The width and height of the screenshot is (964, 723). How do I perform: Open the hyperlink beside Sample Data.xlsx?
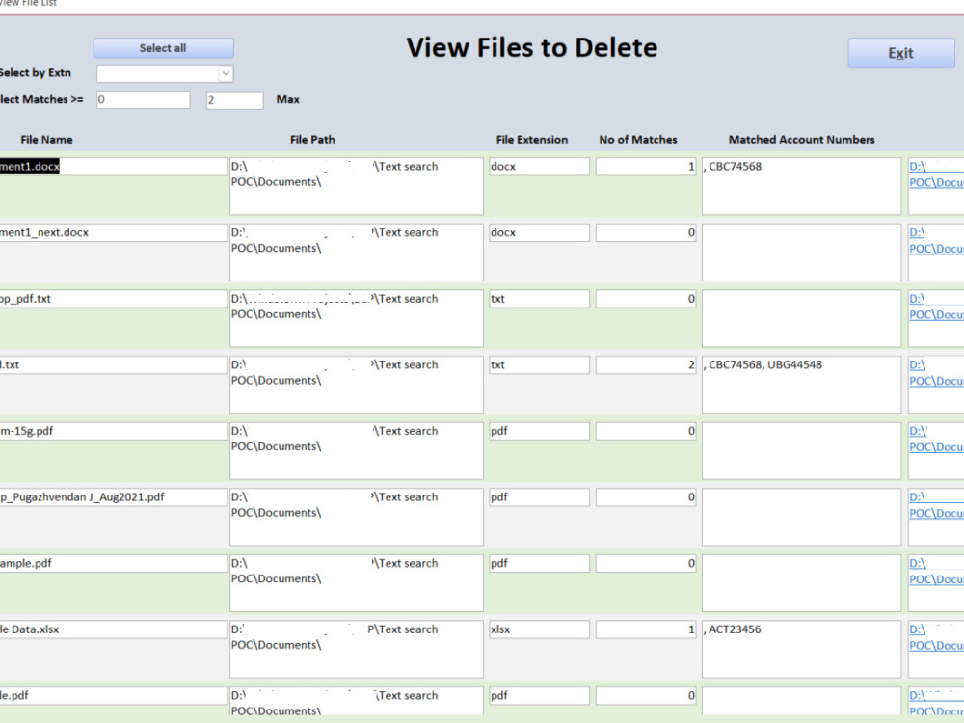click(935, 637)
